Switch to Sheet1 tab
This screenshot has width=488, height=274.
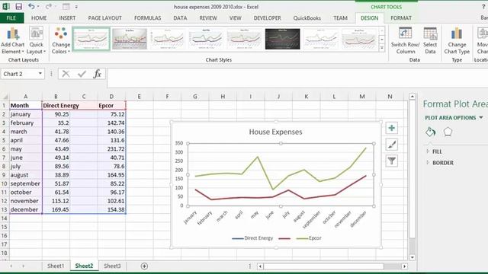pos(56,266)
